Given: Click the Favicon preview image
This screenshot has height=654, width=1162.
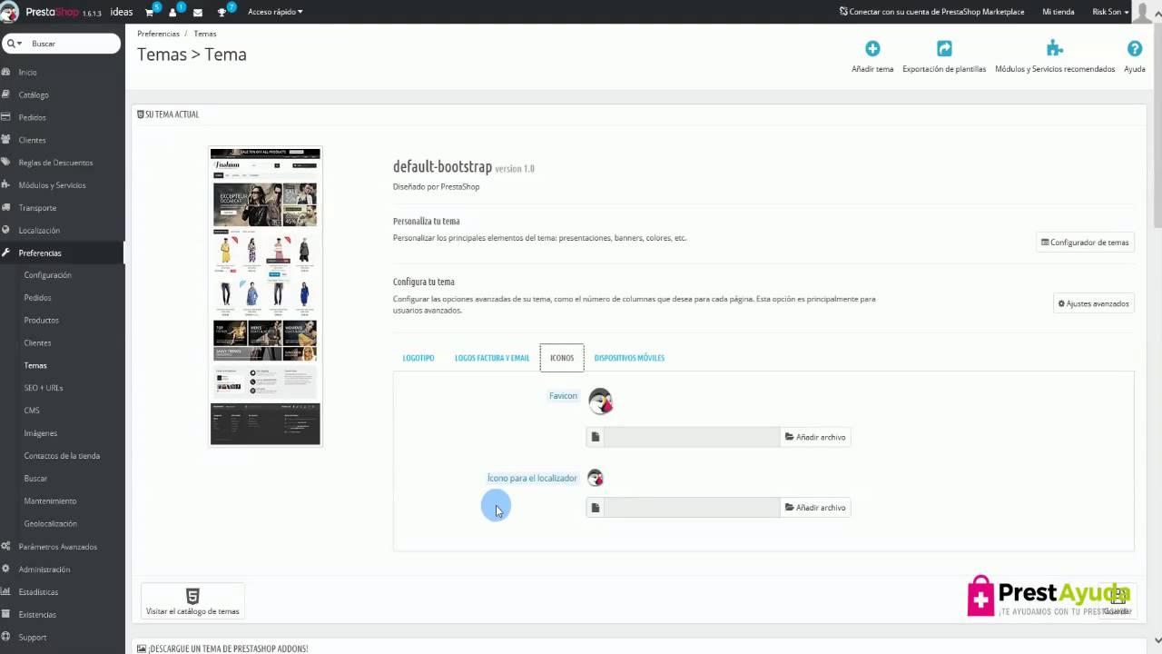Looking at the screenshot, I should [x=601, y=401].
